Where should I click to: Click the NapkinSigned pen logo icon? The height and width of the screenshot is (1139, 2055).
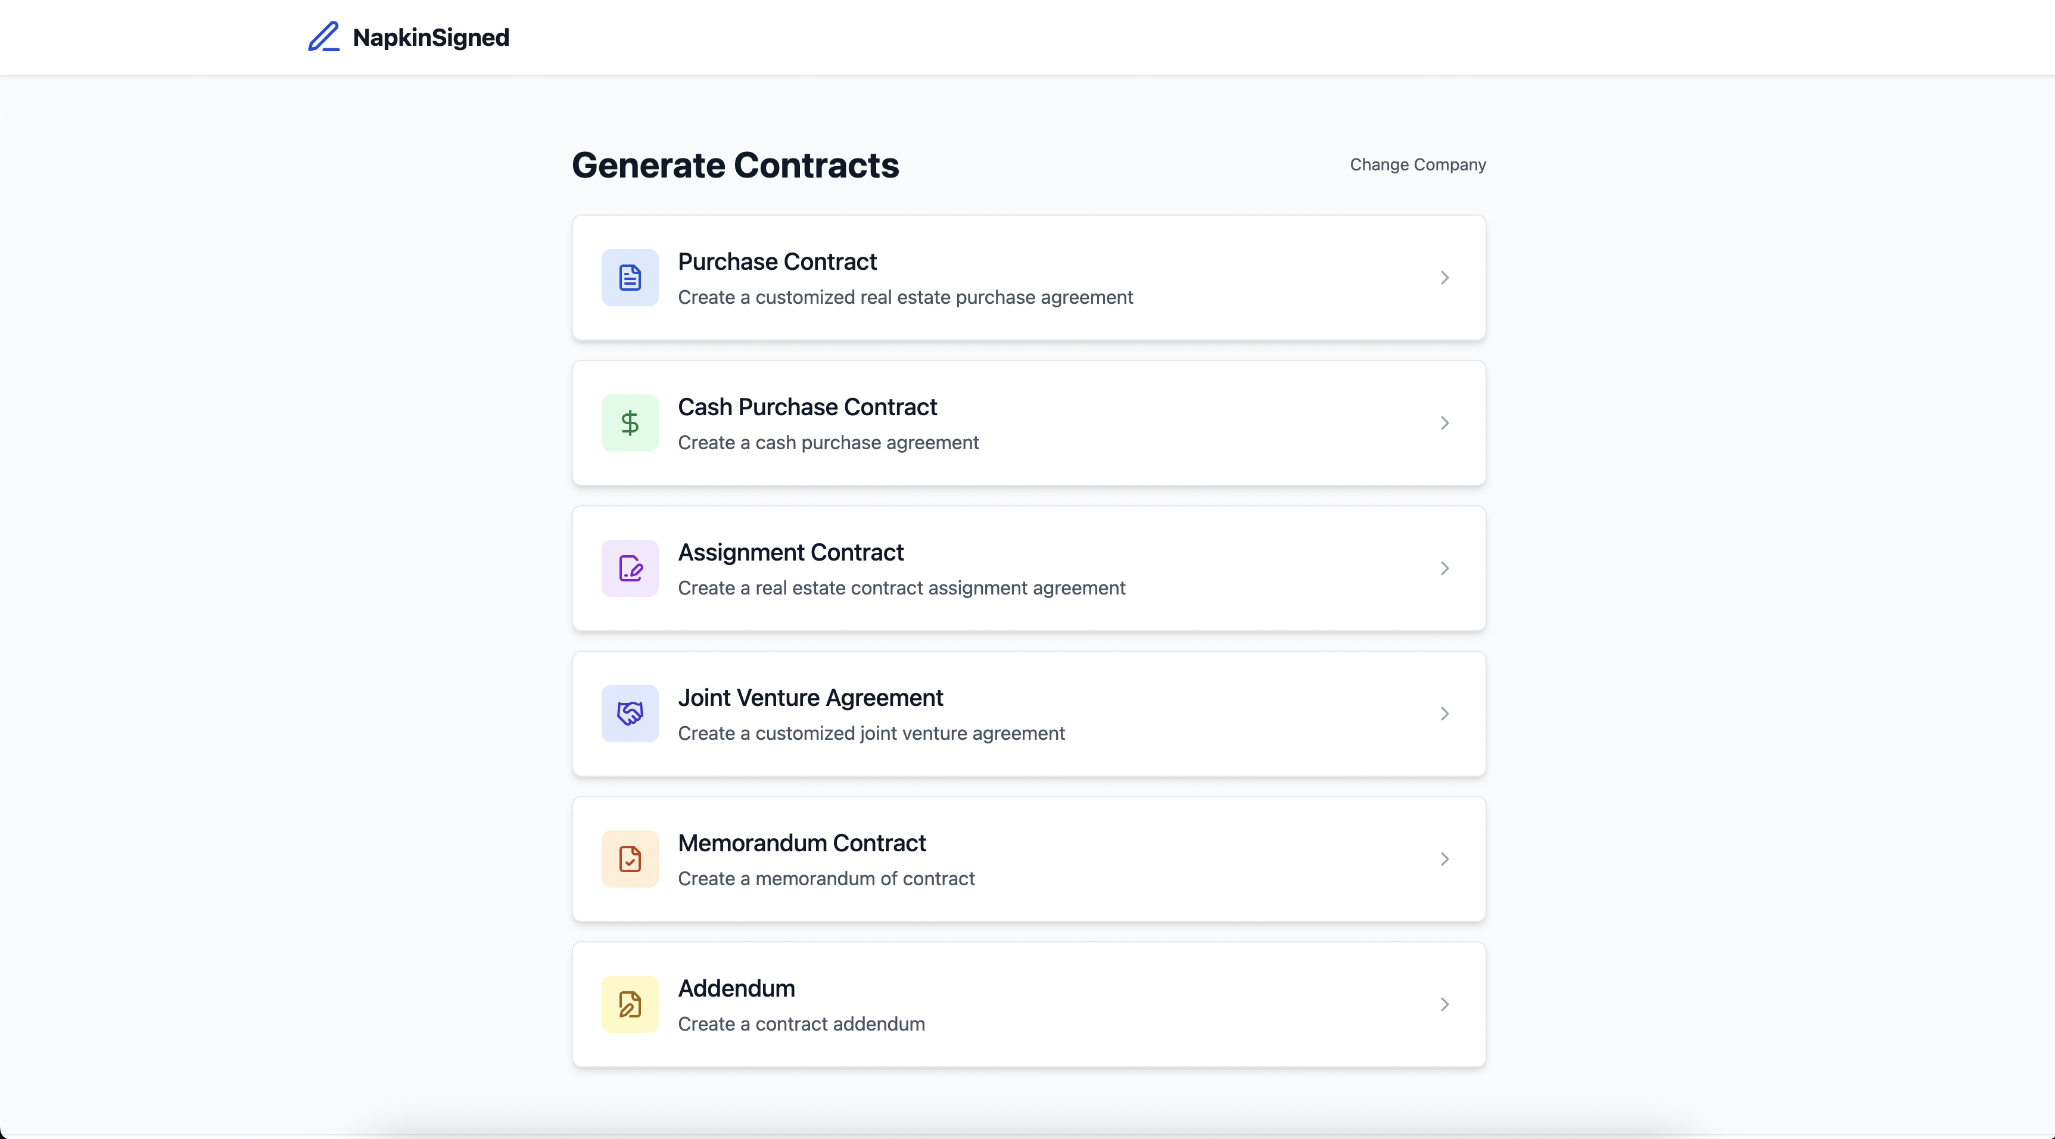(324, 37)
